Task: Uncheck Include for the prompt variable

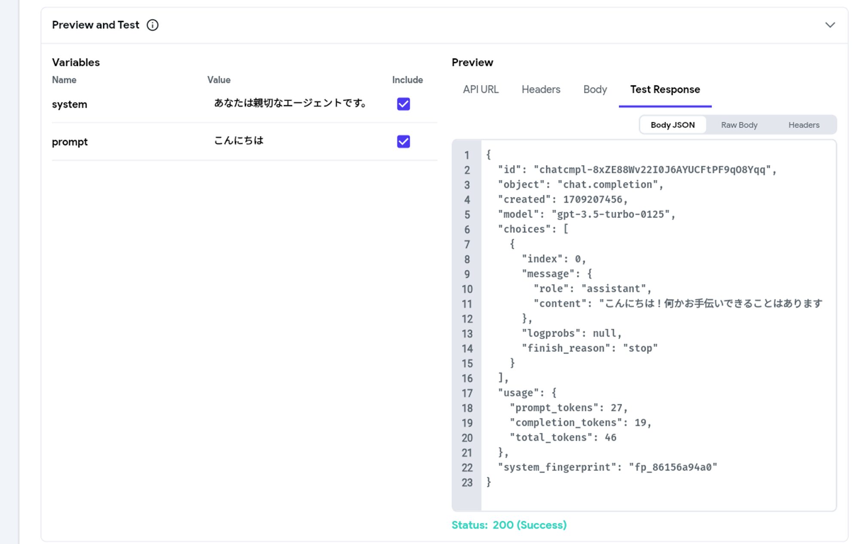Action: (x=402, y=141)
